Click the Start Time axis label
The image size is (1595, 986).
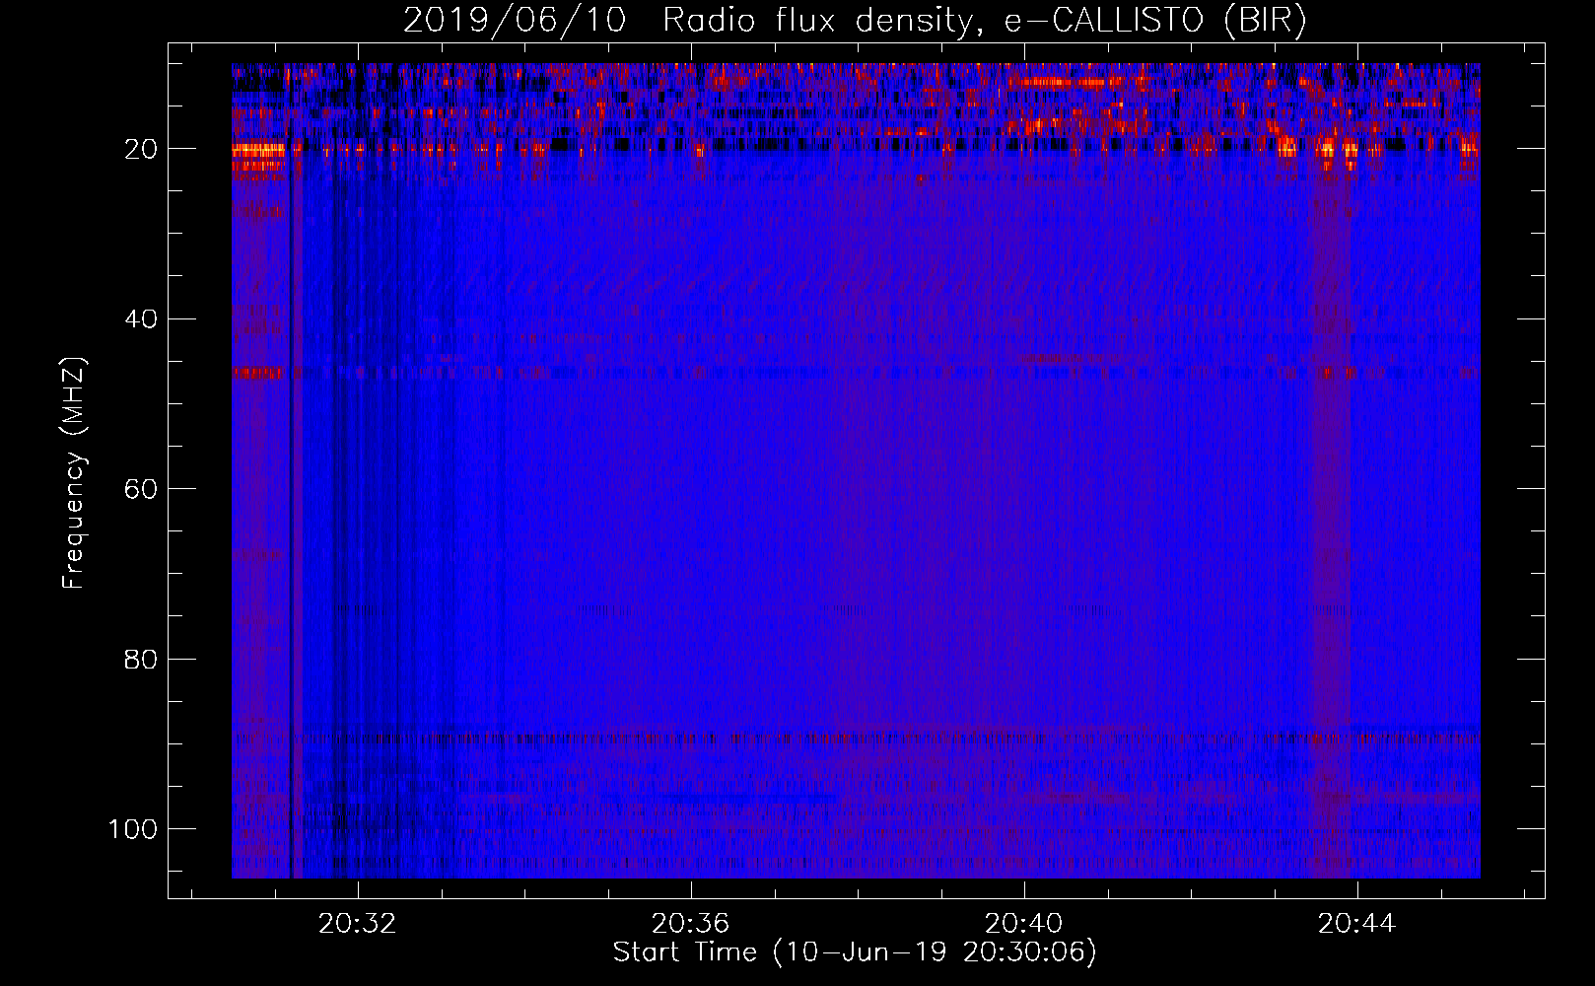click(x=855, y=952)
